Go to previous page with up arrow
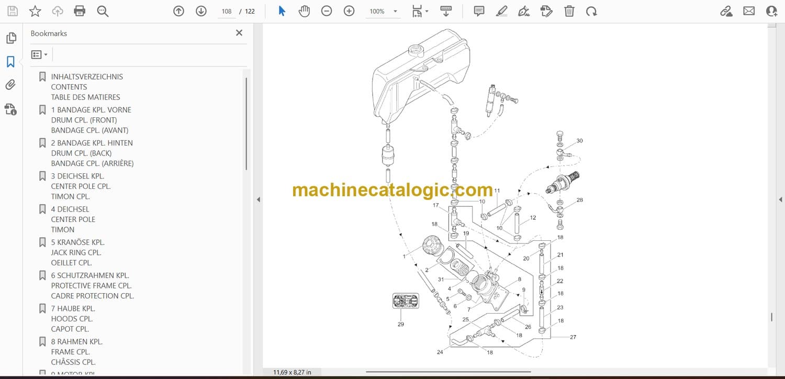Viewport: 785px width, 379px height. point(179,11)
